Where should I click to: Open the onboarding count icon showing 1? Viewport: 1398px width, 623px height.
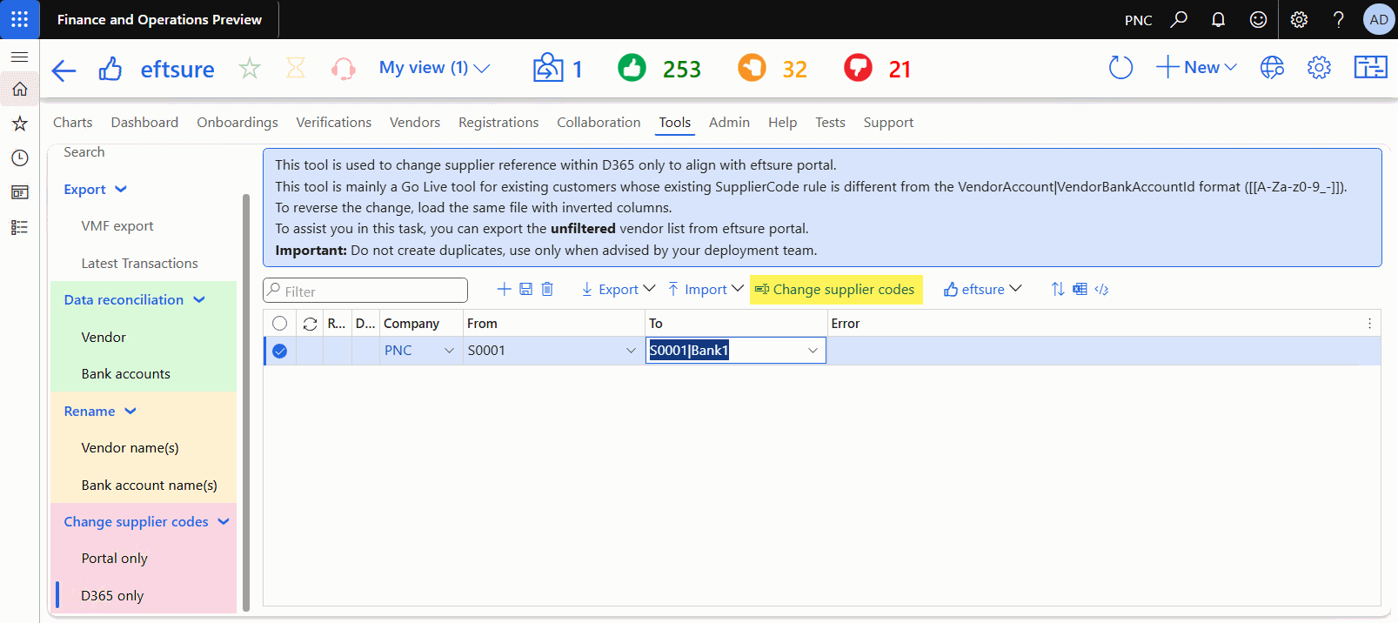pos(548,68)
